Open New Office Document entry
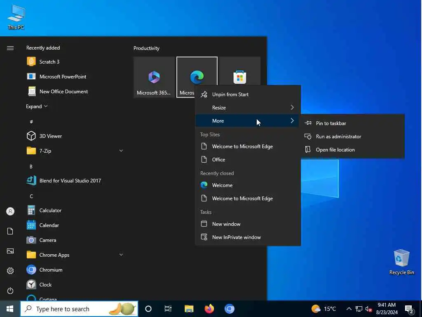This screenshot has width=422, height=317. [x=75, y=91]
